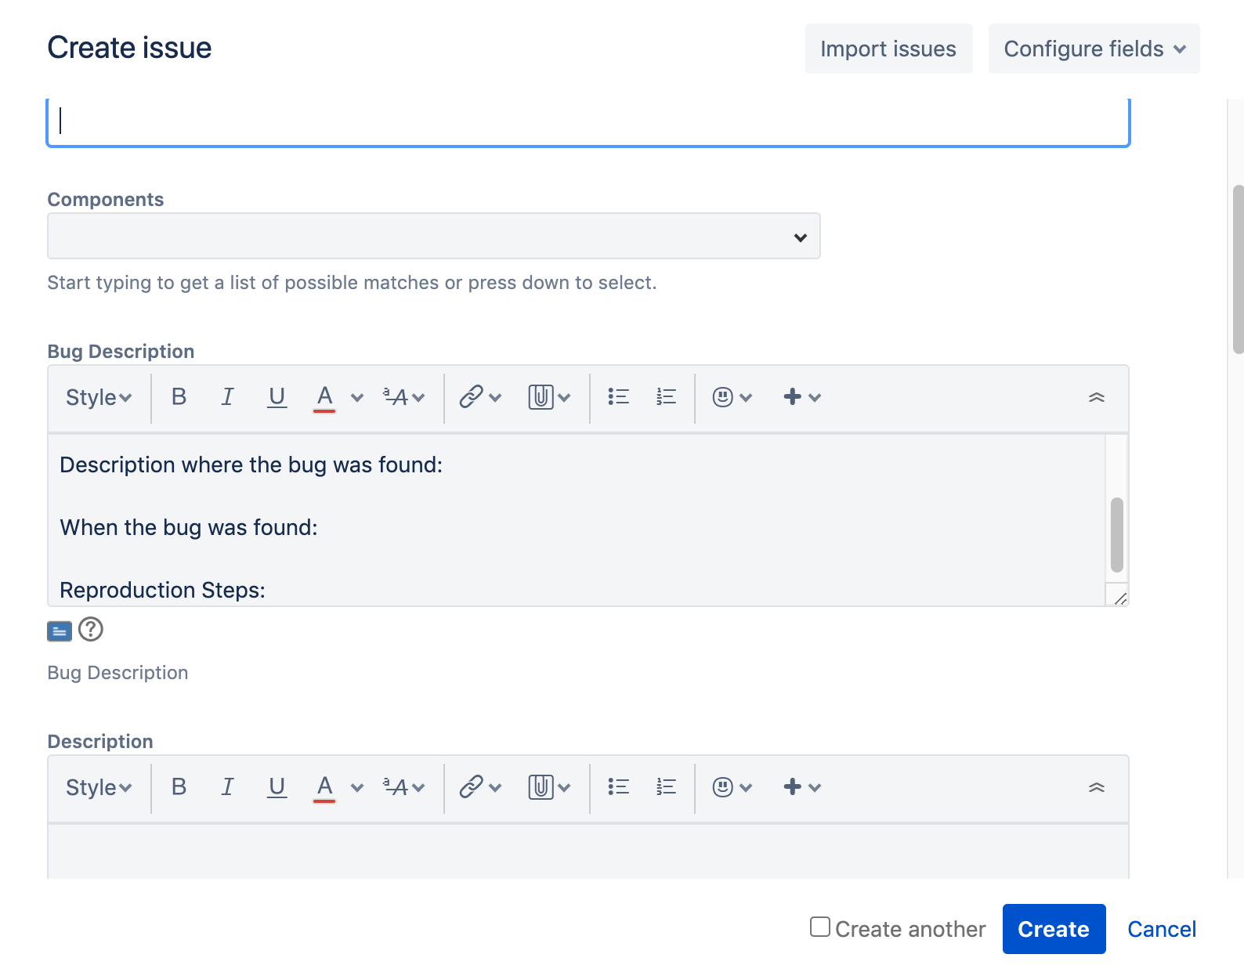Click help icon below Bug Description

point(91,629)
